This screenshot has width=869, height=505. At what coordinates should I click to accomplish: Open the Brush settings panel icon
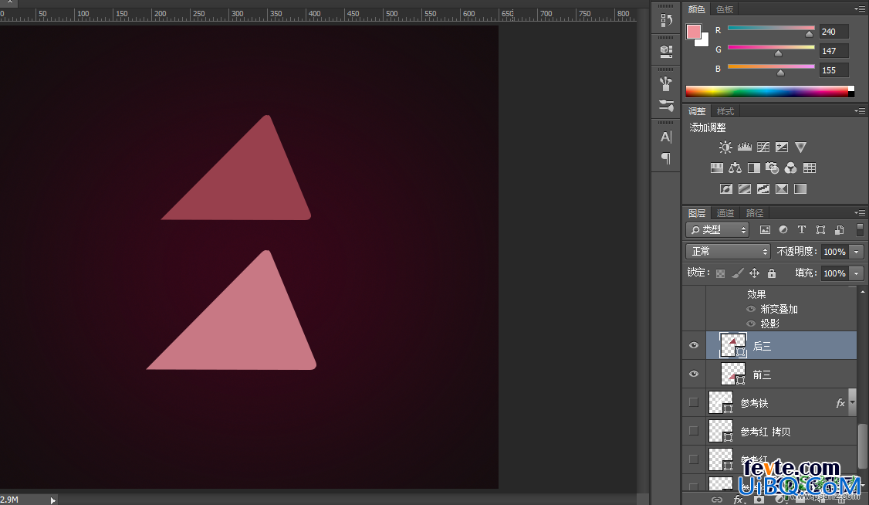click(666, 105)
